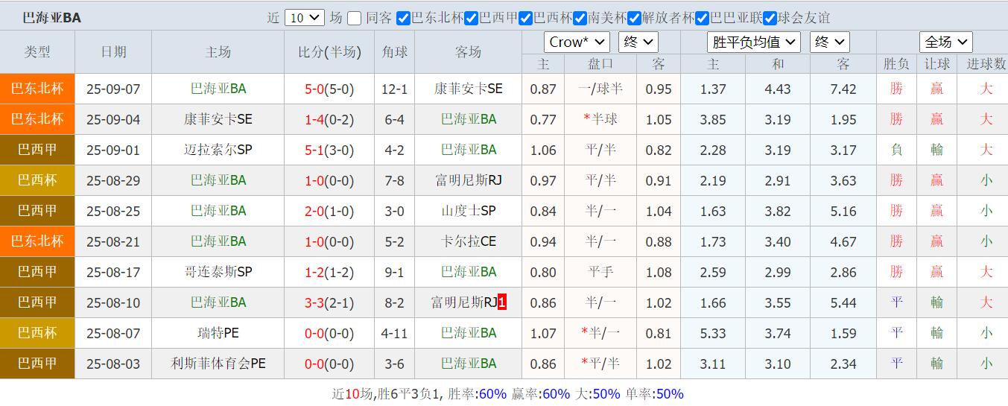This screenshot has width=1008, height=406.
Task: Click the 角球 column header
Action: (x=394, y=51)
